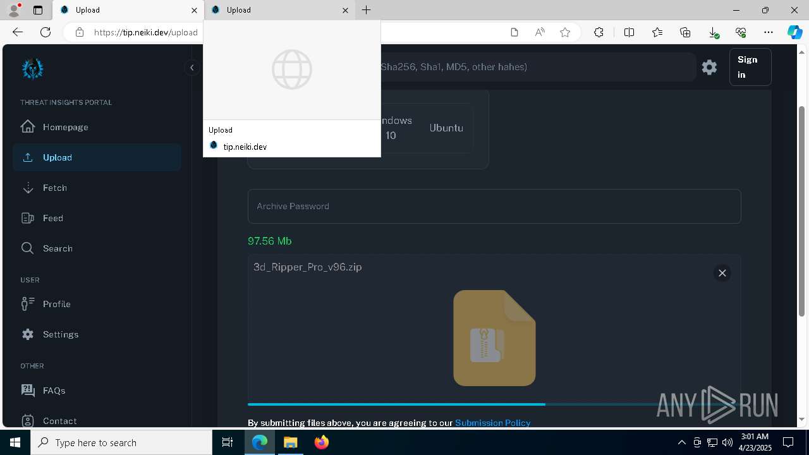Open the Windows Start menu
The image size is (809, 455).
[15, 442]
